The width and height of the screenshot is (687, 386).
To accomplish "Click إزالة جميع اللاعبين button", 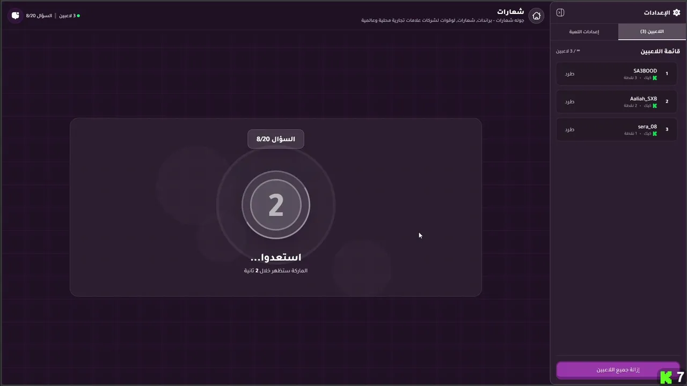I will pos(618,370).
